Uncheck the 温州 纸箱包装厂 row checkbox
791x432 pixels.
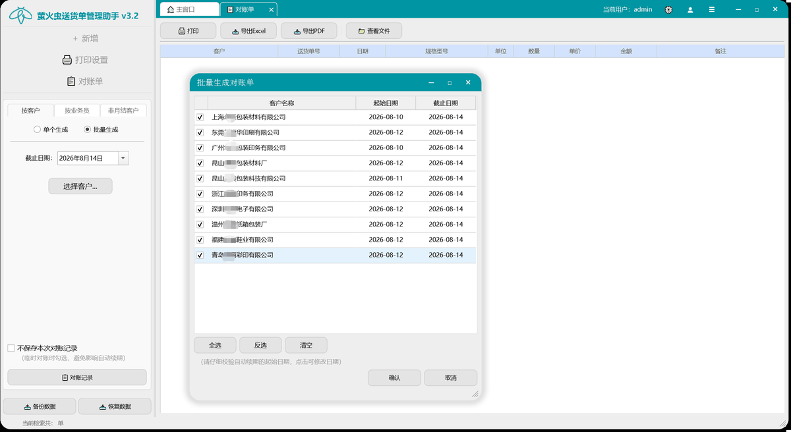click(x=200, y=225)
